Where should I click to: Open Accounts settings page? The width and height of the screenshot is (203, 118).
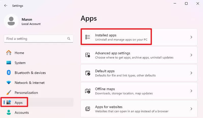click(x=39, y=112)
